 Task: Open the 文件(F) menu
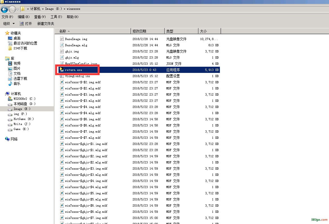click(7, 17)
